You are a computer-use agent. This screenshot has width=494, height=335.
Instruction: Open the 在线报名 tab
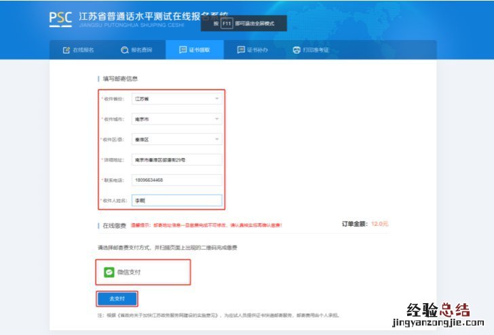tap(79, 50)
